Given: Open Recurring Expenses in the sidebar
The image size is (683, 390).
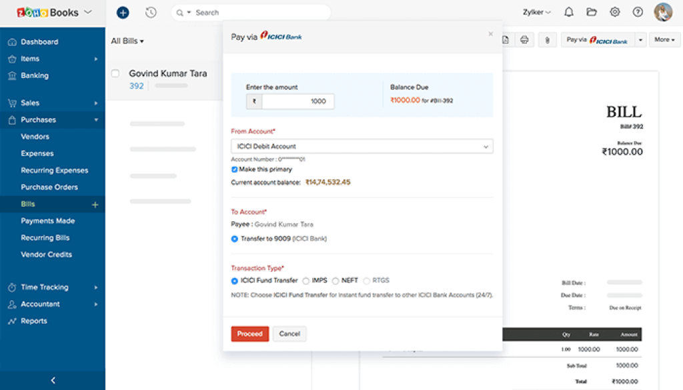Looking at the screenshot, I should tap(55, 171).
